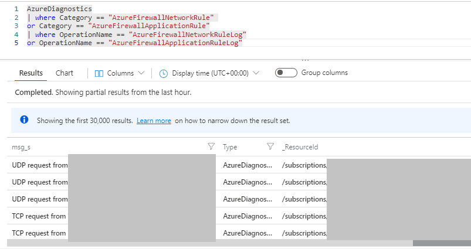
Task: Open the Display time (UTC+00:00) dropdown
Action: point(210,73)
